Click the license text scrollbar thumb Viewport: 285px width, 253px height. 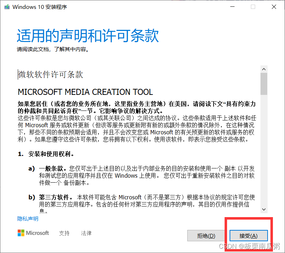[x=264, y=84]
